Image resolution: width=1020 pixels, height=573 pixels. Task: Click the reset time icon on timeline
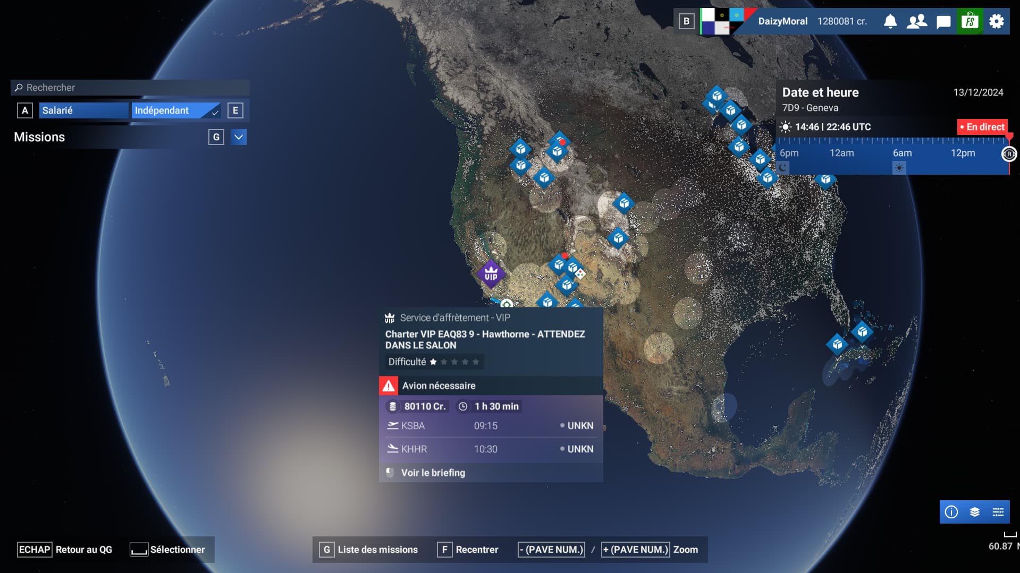coord(1009,154)
